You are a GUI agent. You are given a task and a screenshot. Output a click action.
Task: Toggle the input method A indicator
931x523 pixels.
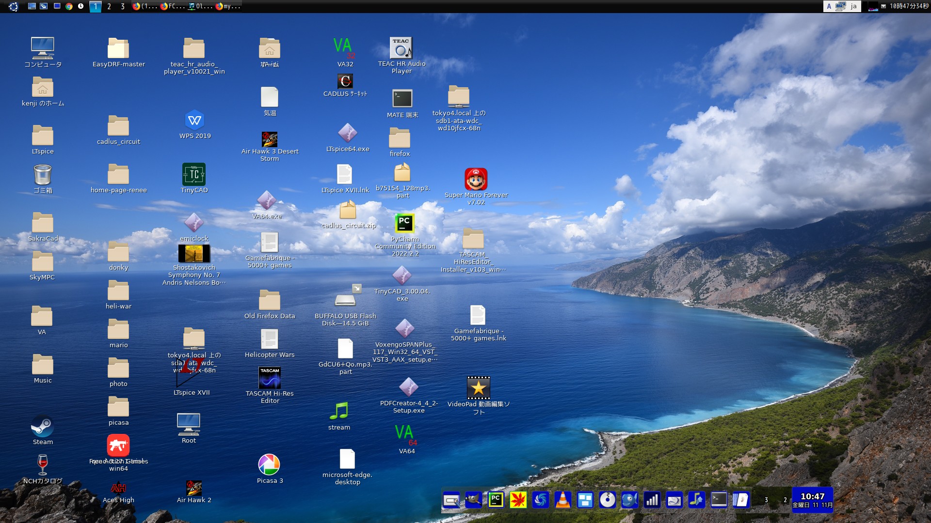coord(829,6)
